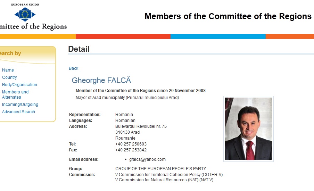Open Advanced Search
Viewport: 314px width, 191px height.
[18, 112]
